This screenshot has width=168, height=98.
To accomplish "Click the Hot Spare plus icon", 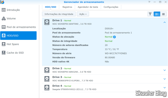I will [3, 44].
